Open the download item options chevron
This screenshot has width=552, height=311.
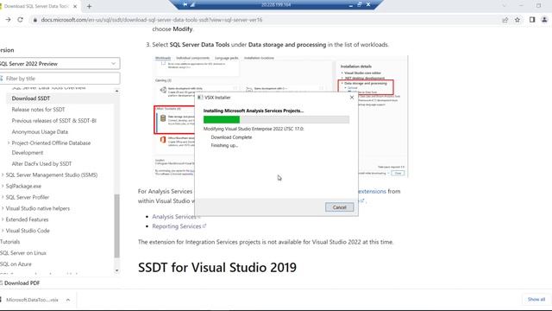(x=68, y=300)
